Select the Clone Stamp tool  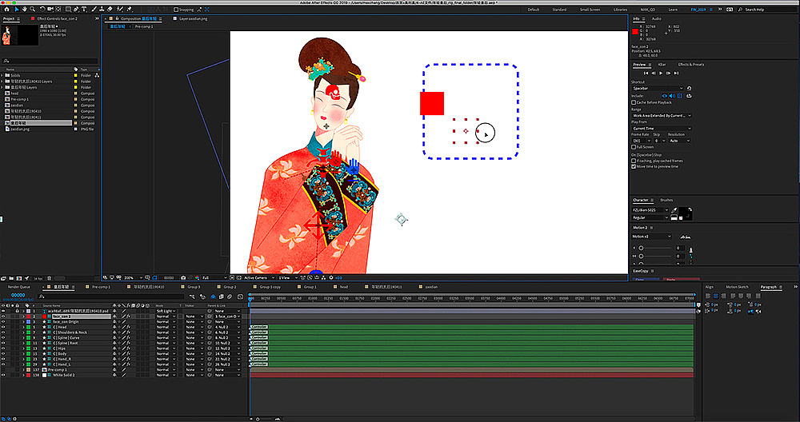pos(102,9)
